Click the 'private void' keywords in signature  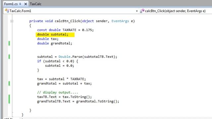point(41,21)
